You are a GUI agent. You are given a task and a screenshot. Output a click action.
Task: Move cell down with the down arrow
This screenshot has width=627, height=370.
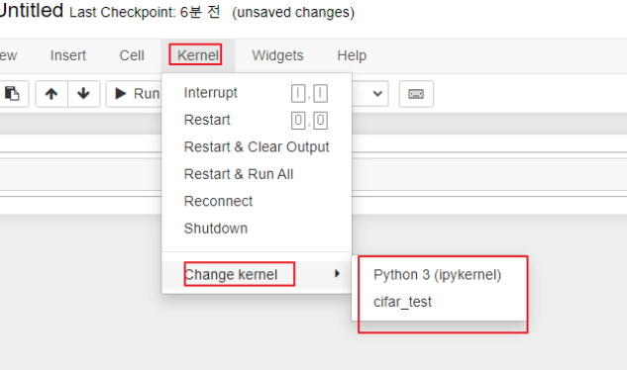pyautogui.click(x=83, y=94)
